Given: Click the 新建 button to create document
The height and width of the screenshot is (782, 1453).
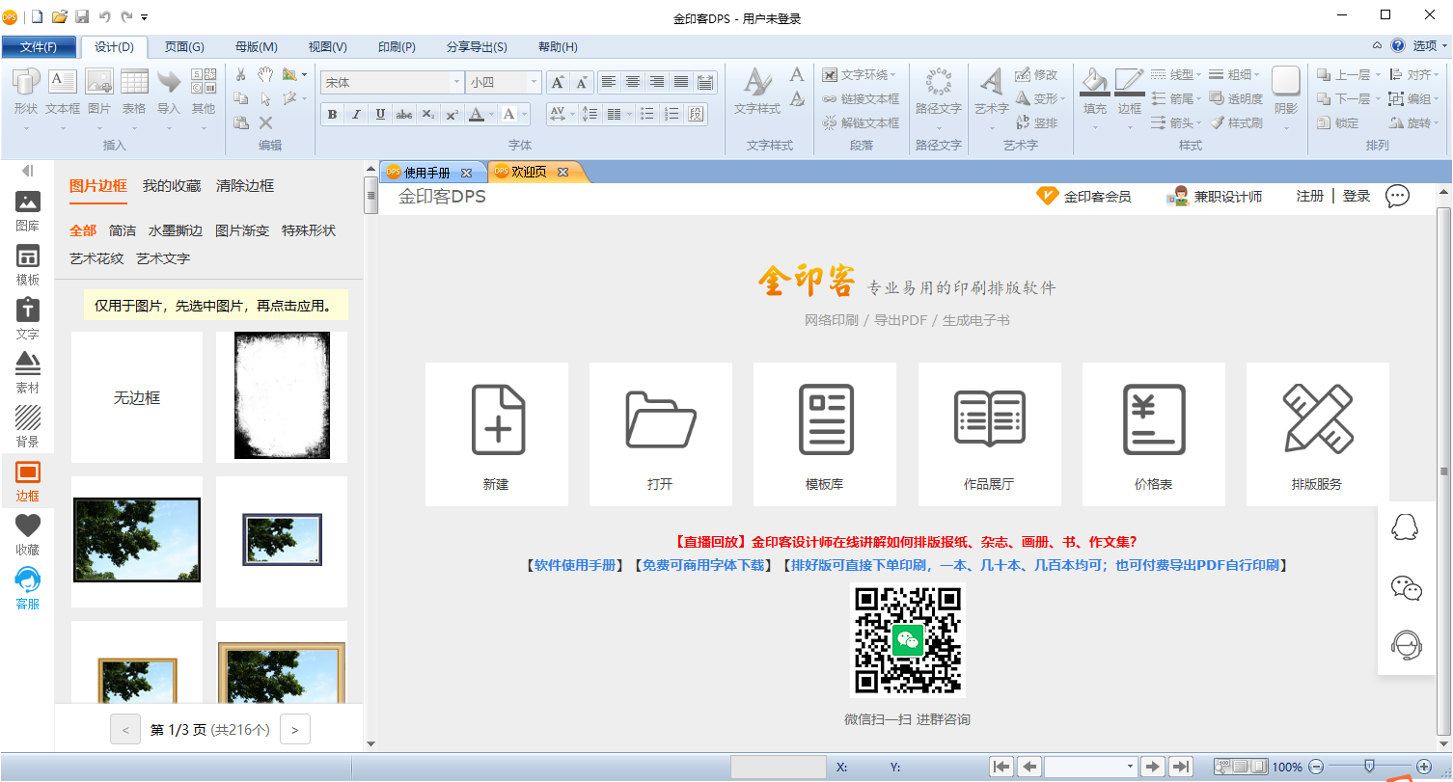Looking at the screenshot, I should [x=496, y=434].
